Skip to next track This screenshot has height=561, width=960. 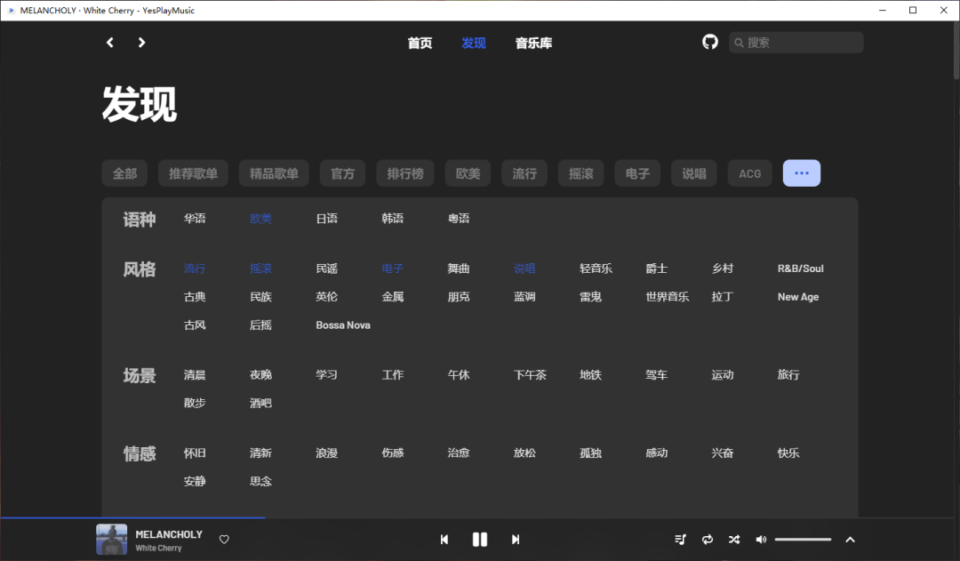(x=516, y=540)
